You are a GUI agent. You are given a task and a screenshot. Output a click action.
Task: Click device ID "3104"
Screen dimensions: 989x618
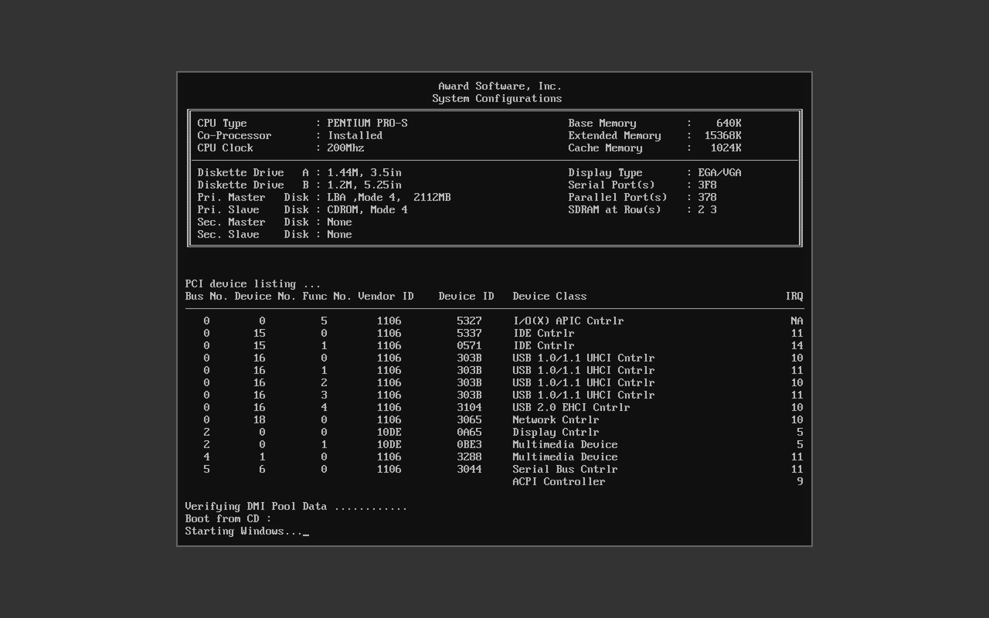[x=469, y=407]
